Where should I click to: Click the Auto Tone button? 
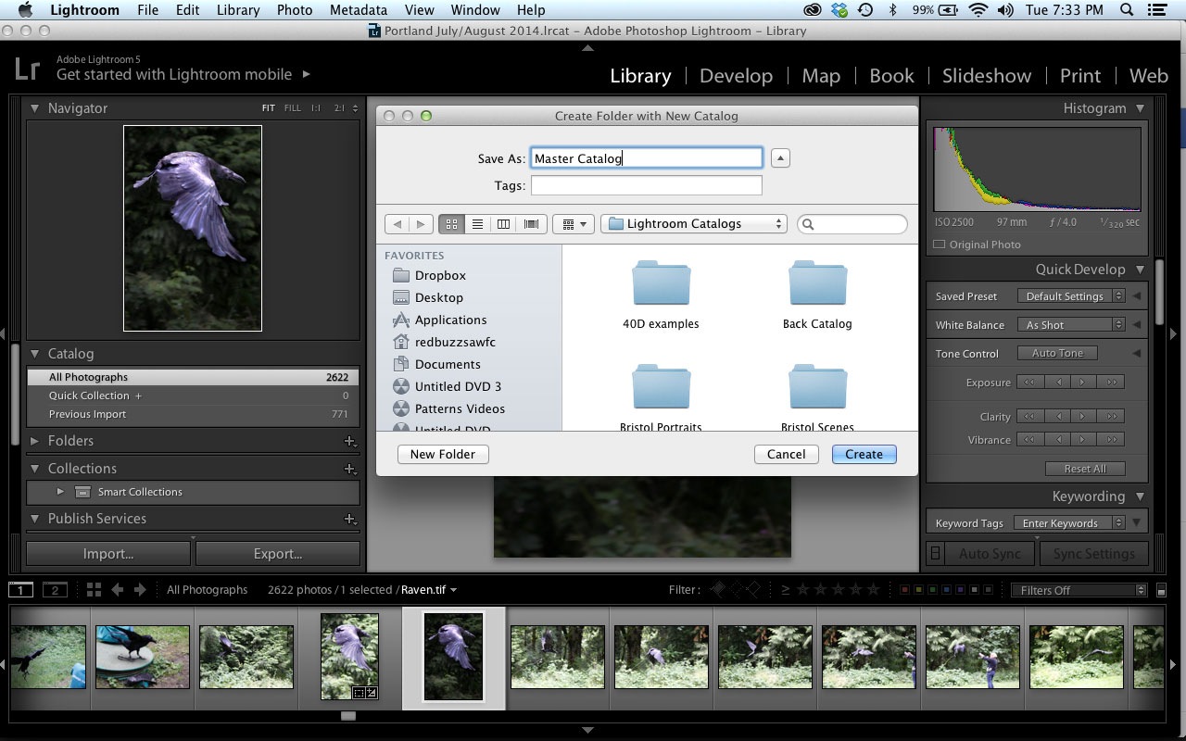(x=1057, y=353)
